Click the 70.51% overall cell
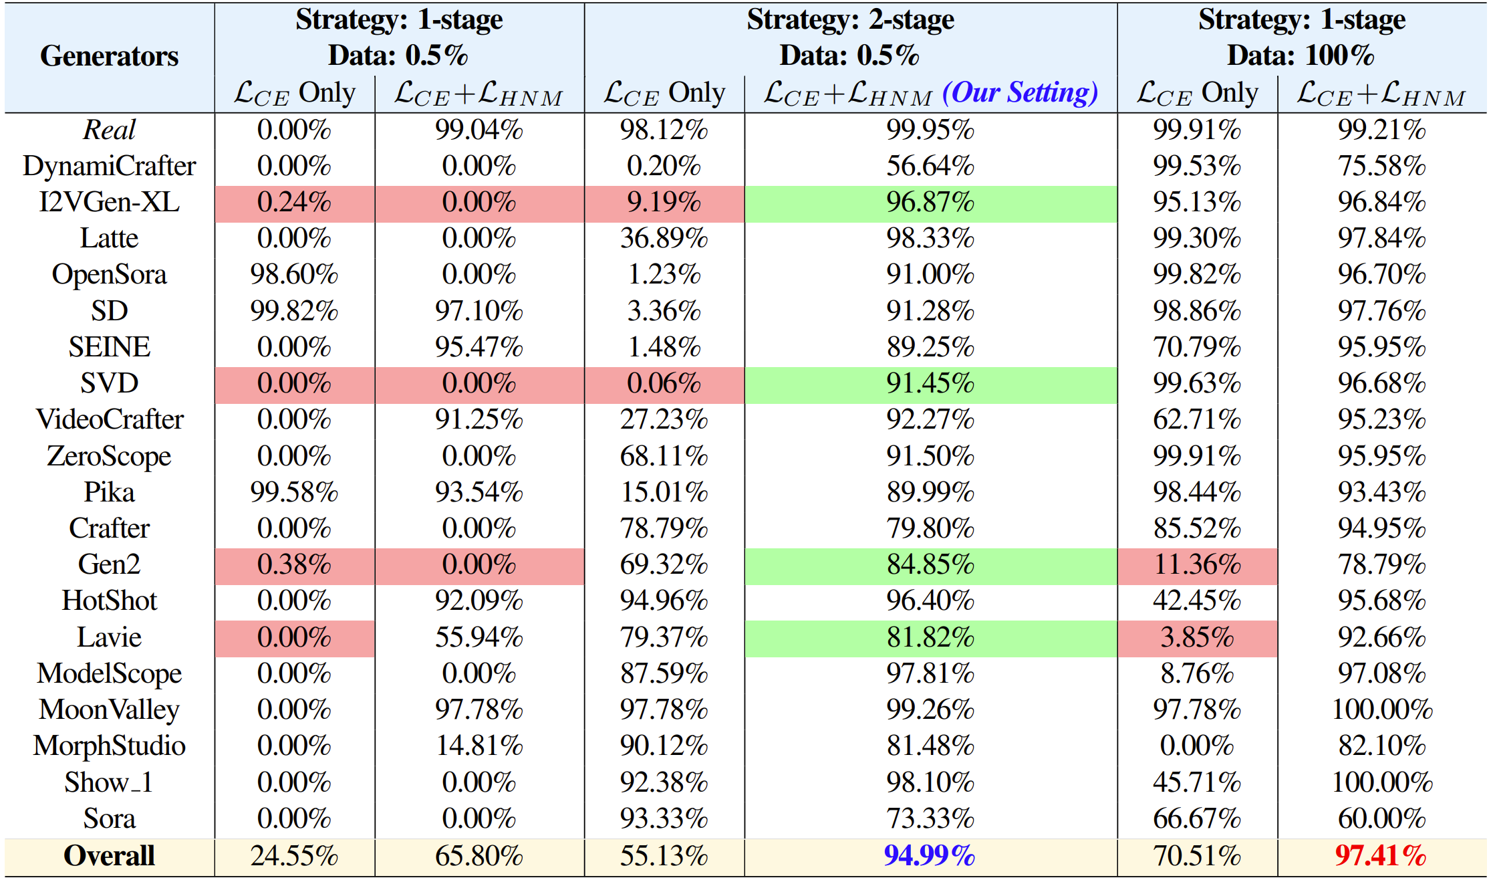 [x=1196, y=856]
